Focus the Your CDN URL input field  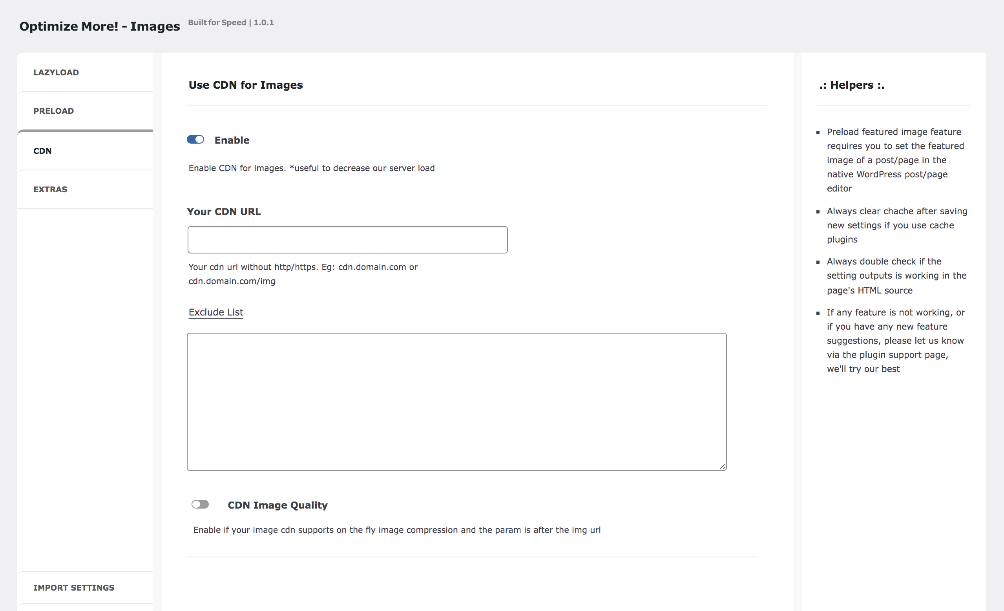348,240
